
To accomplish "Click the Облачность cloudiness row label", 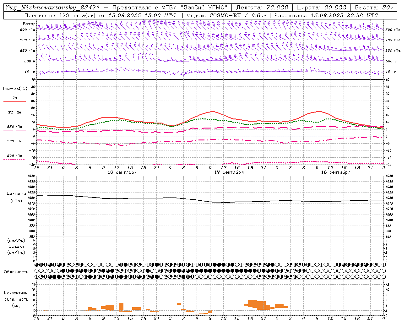I will [16, 272].
